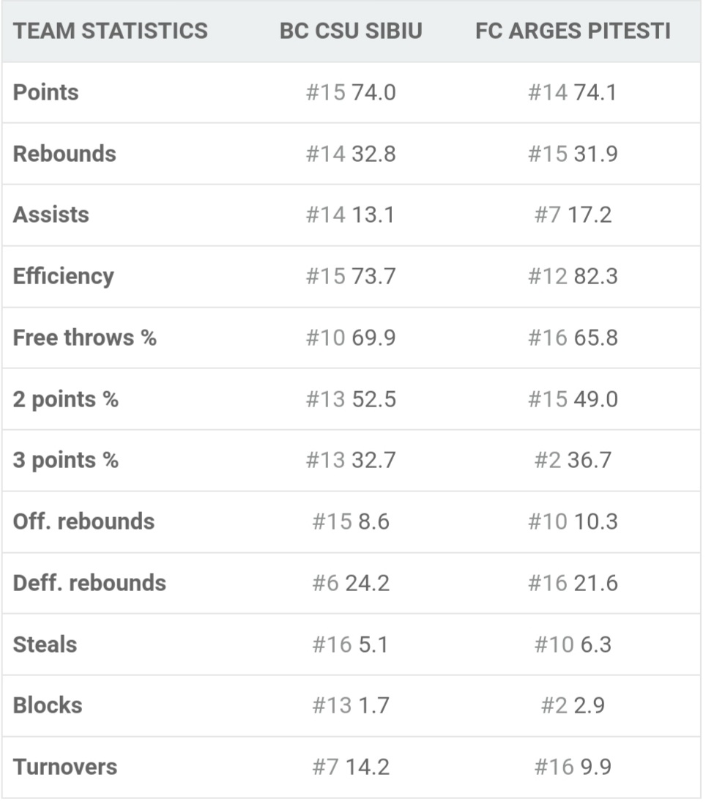Click the Turnovers row label
The width and height of the screenshot is (706, 802).
tap(65, 768)
